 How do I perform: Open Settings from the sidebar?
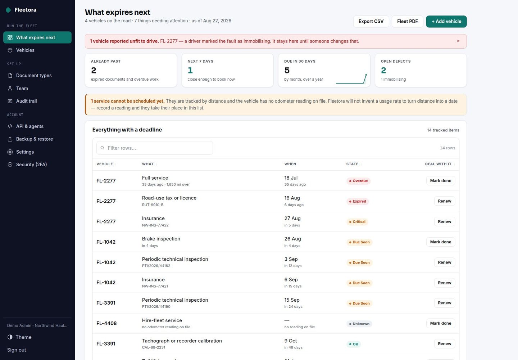(x=37, y=152)
